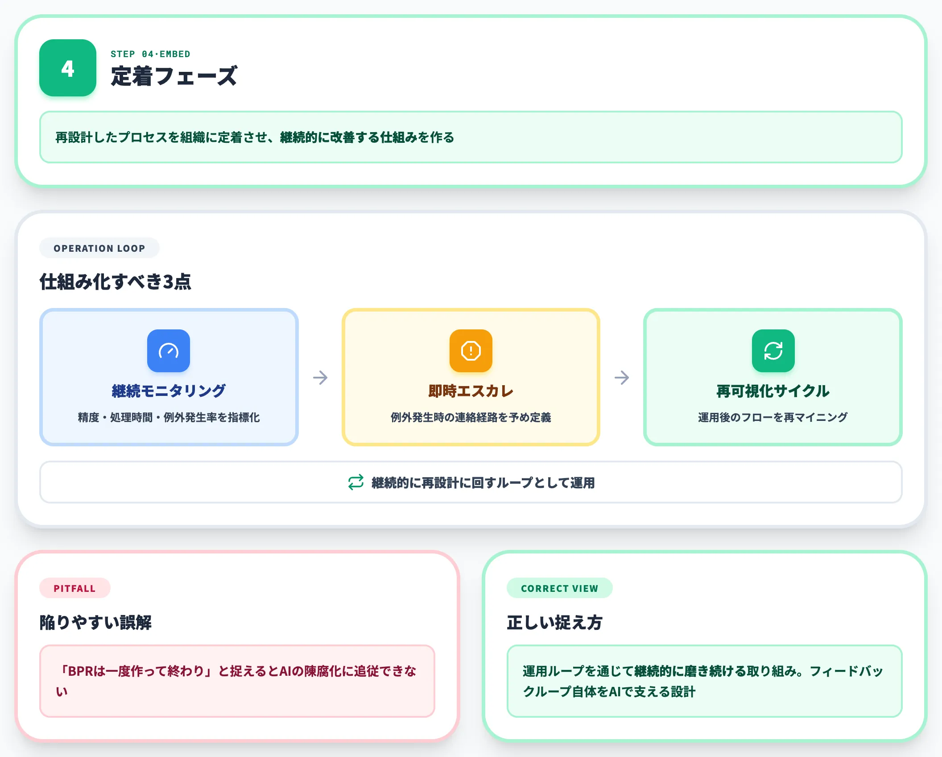Click the CORRECT VIEW badge
The height and width of the screenshot is (757, 942).
(560, 588)
